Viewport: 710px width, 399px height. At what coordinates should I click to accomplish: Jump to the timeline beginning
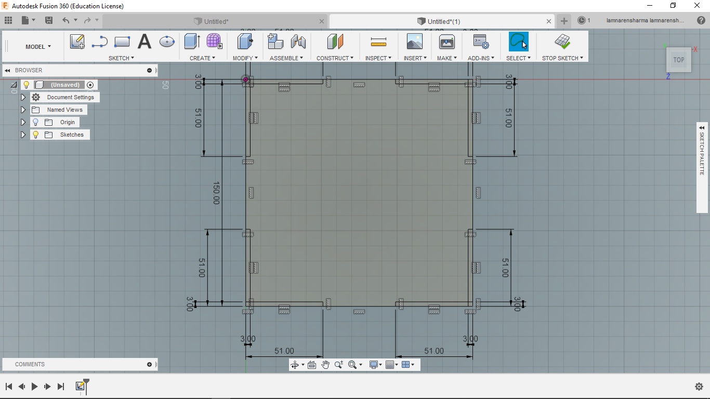coord(9,387)
